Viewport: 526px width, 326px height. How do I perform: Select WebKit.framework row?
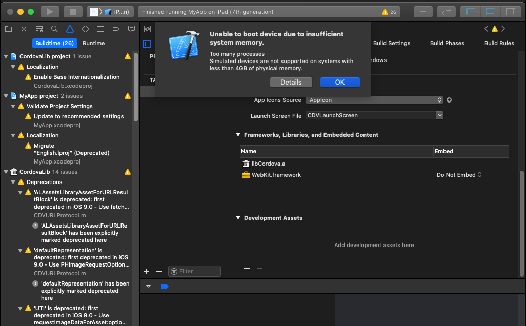(x=374, y=175)
